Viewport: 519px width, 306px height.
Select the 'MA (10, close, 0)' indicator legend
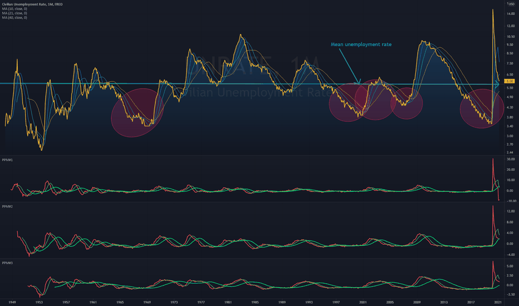pyautogui.click(x=14, y=8)
